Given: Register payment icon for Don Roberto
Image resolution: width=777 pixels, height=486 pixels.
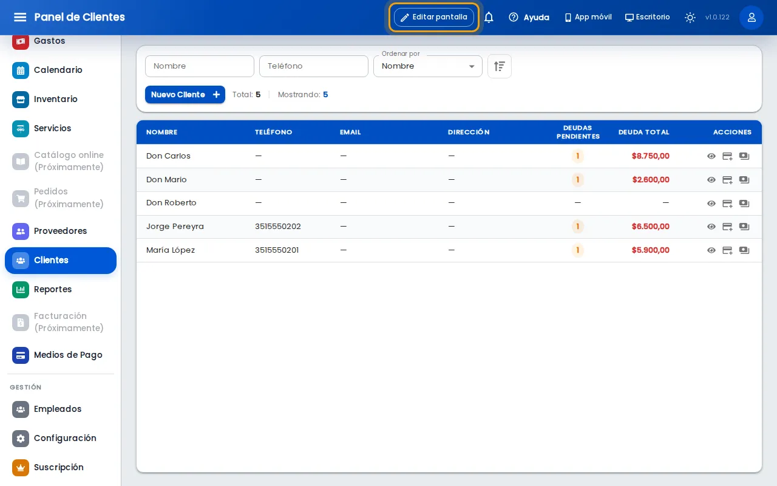Looking at the screenshot, I should (744, 204).
